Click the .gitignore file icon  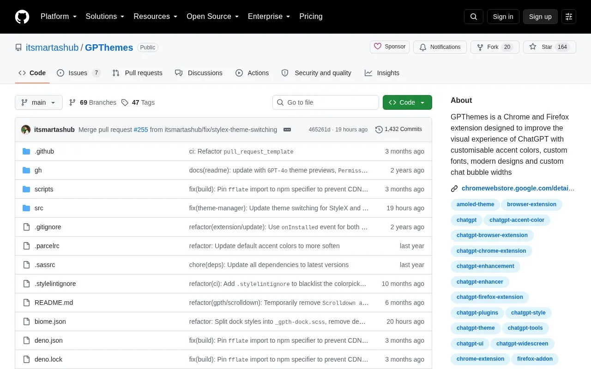click(x=26, y=227)
